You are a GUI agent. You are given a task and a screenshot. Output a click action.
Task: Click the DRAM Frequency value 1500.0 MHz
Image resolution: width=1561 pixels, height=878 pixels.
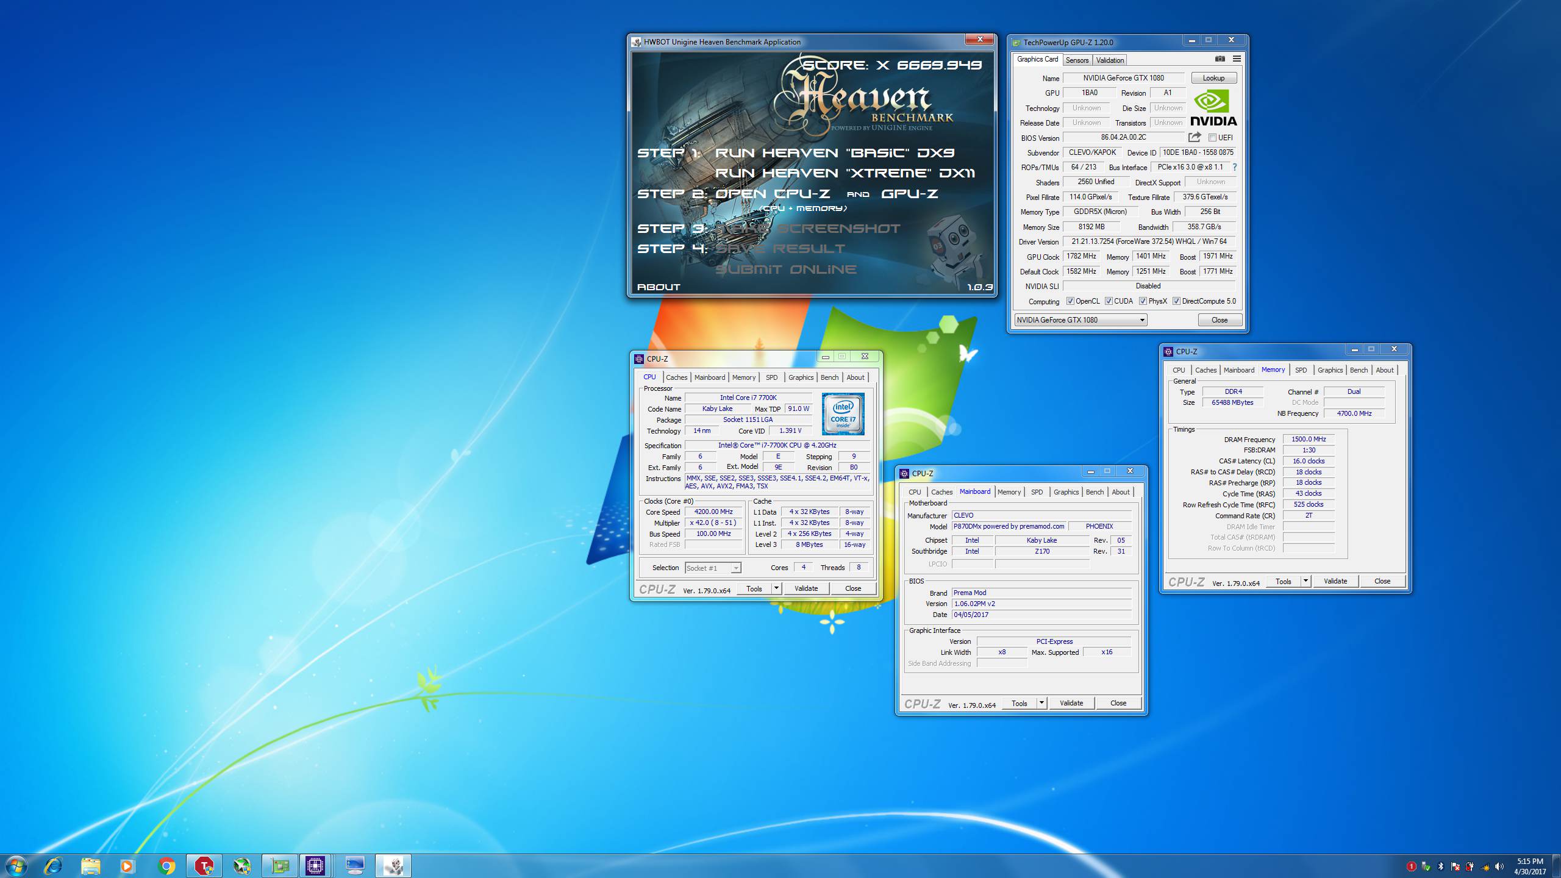pos(1309,439)
